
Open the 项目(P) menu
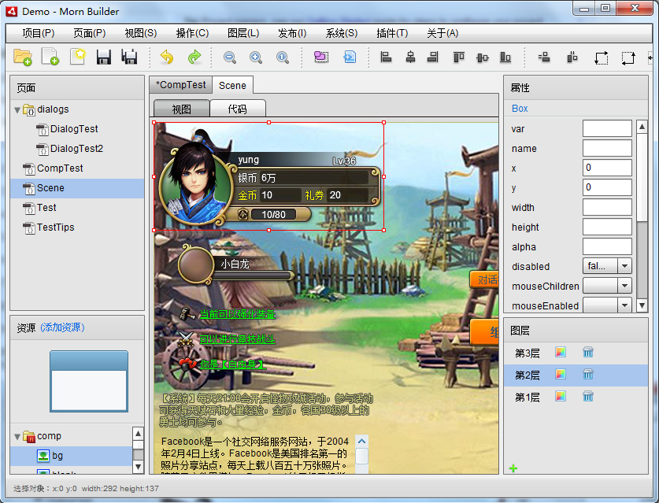(x=39, y=33)
